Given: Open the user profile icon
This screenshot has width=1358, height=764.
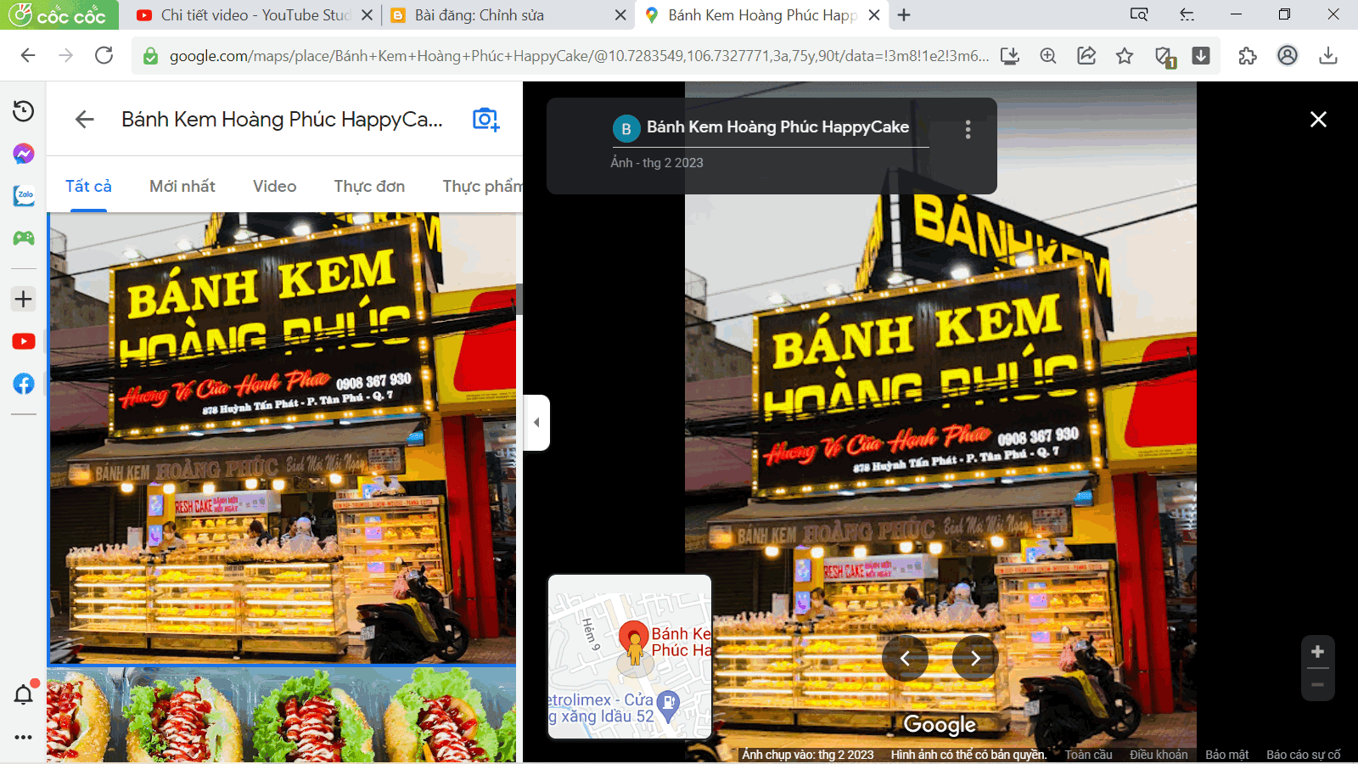Looking at the screenshot, I should (x=1288, y=56).
